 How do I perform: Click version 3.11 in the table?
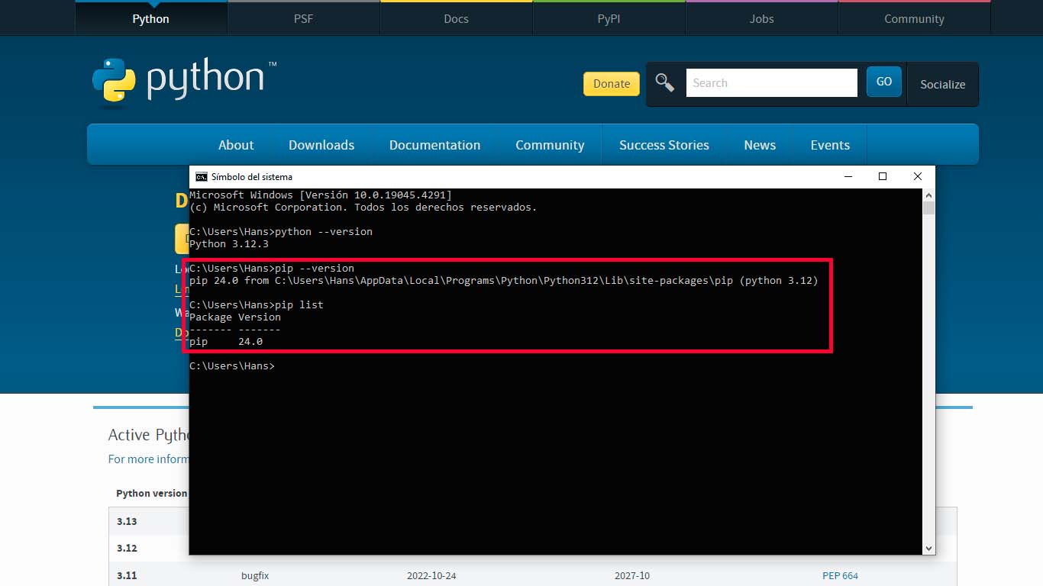[127, 575]
